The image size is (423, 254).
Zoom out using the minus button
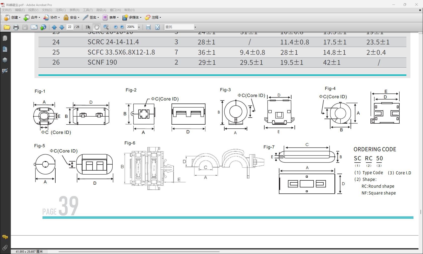(116, 27)
